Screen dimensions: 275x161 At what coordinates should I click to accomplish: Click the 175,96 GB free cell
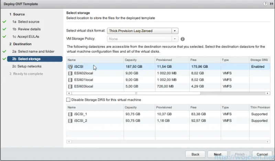(x=200, y=66)
